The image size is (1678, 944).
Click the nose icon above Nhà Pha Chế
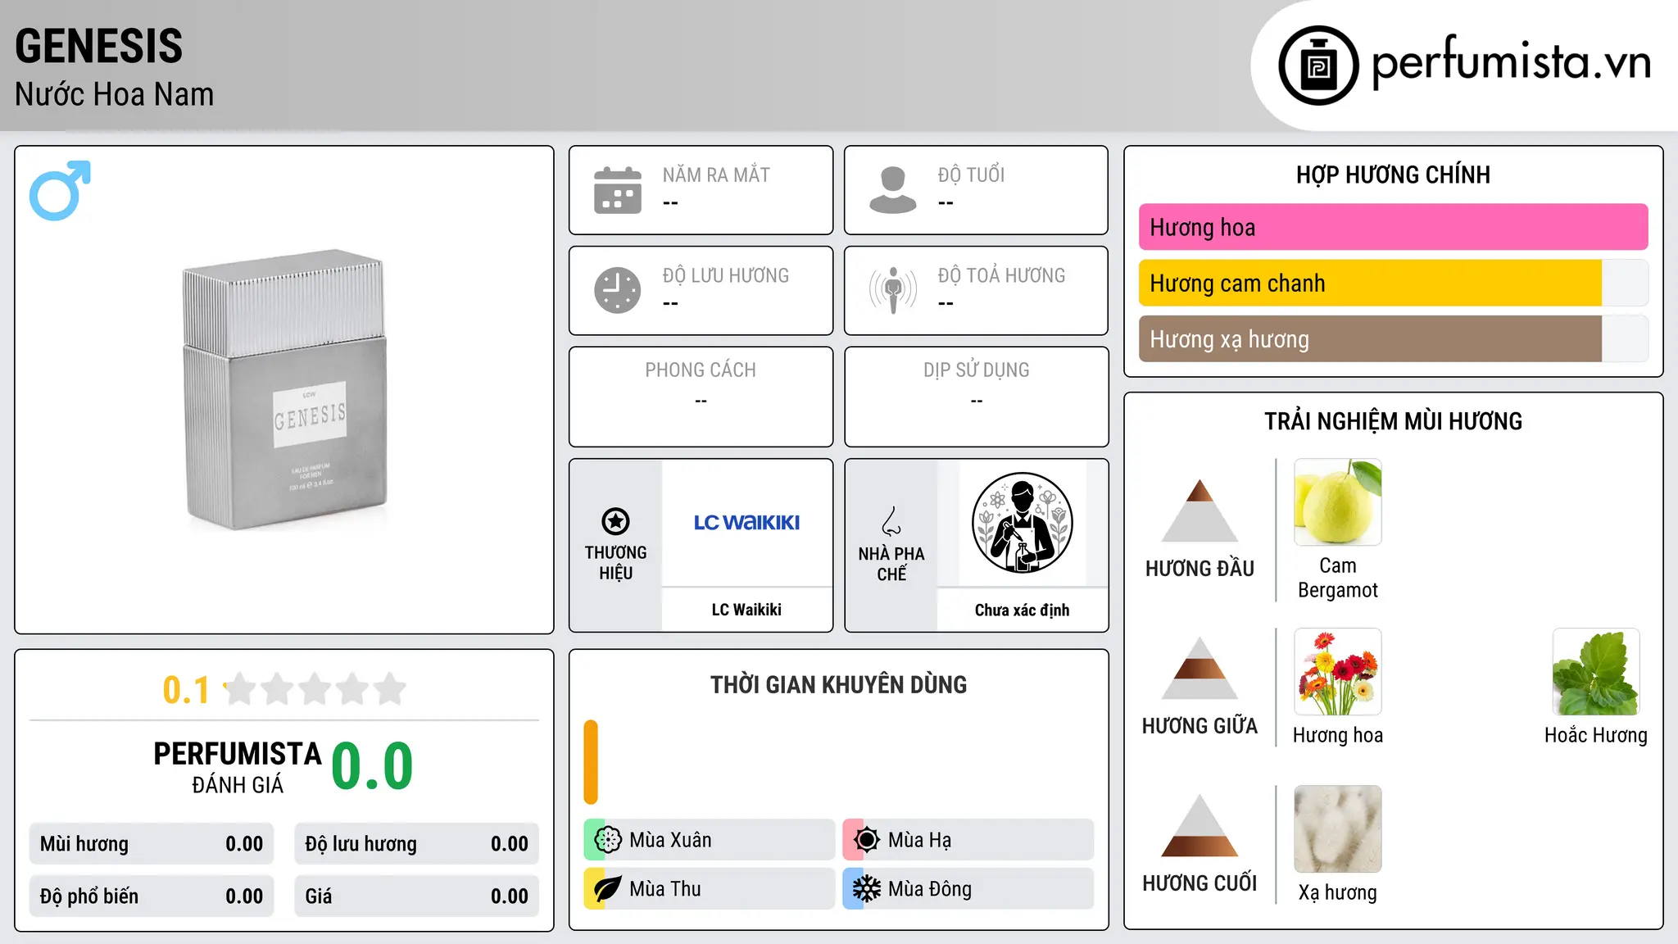click(x=891, y=521)
